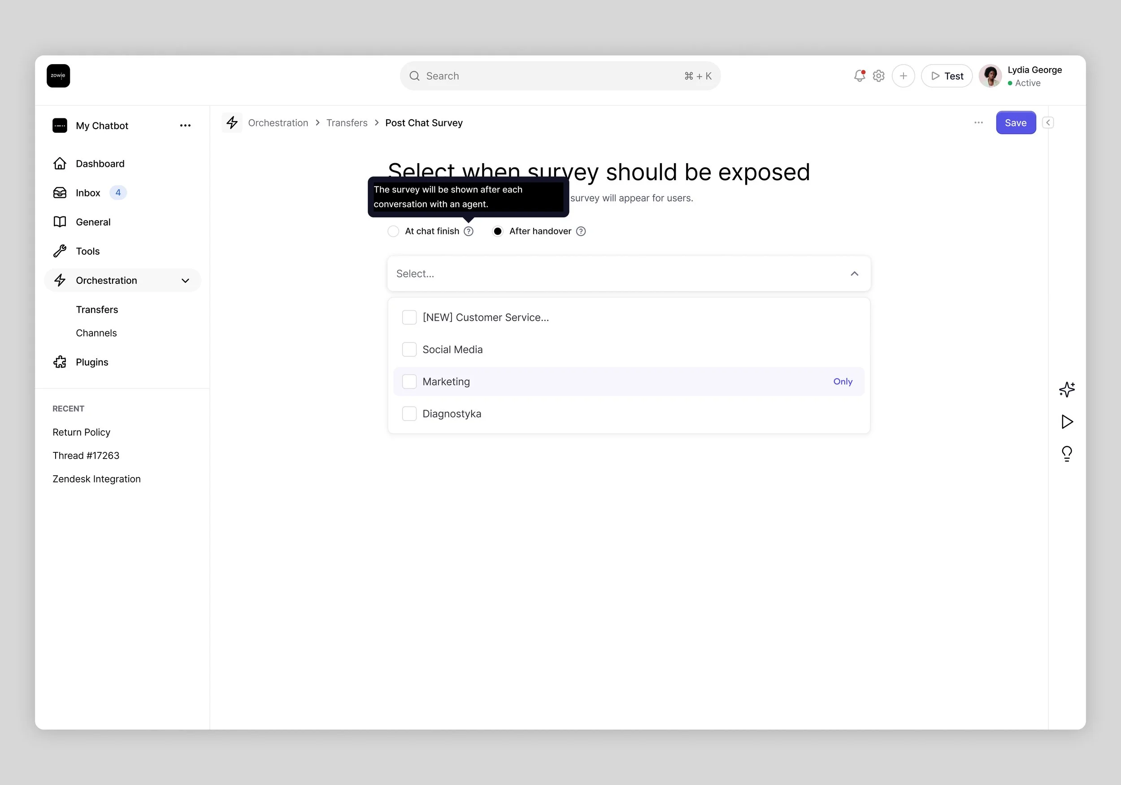Image resolution: width=1121 pixels, height=785 pixels.
Task: Check the Diagnostyka checkbox
Action: point(409,414)
